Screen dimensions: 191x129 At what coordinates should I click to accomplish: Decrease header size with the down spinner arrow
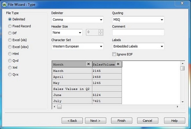click(x=100, y=34)
